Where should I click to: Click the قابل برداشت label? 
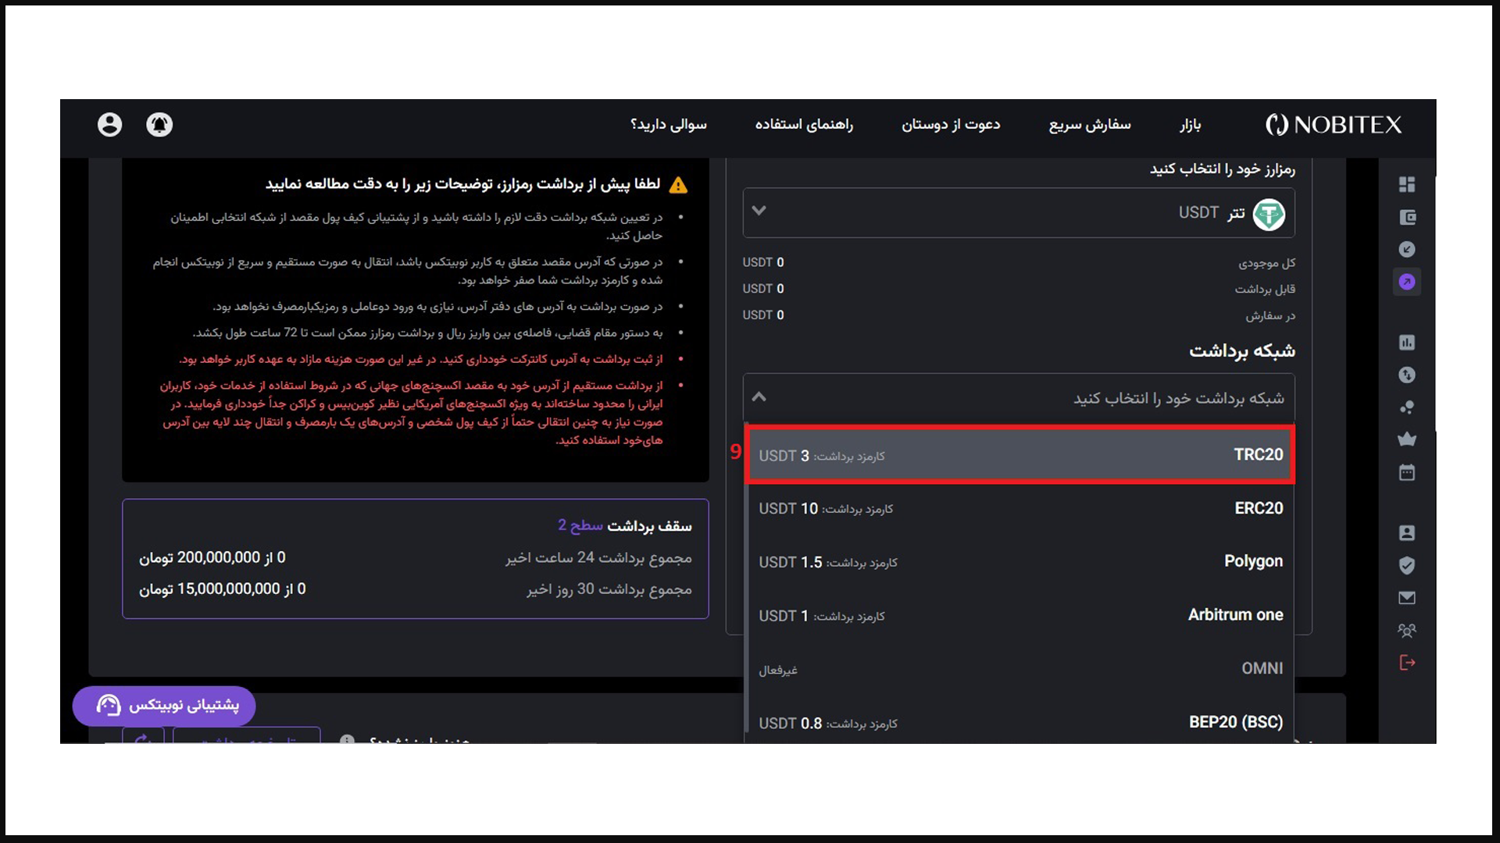(x=1265, y=290)
